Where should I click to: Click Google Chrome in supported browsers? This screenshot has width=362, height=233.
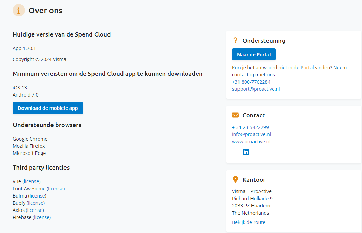click(30, 139)
